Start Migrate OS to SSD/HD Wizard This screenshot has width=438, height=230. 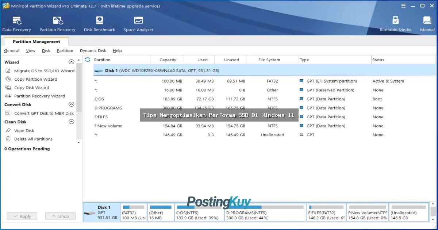click(x=40, y=71)
